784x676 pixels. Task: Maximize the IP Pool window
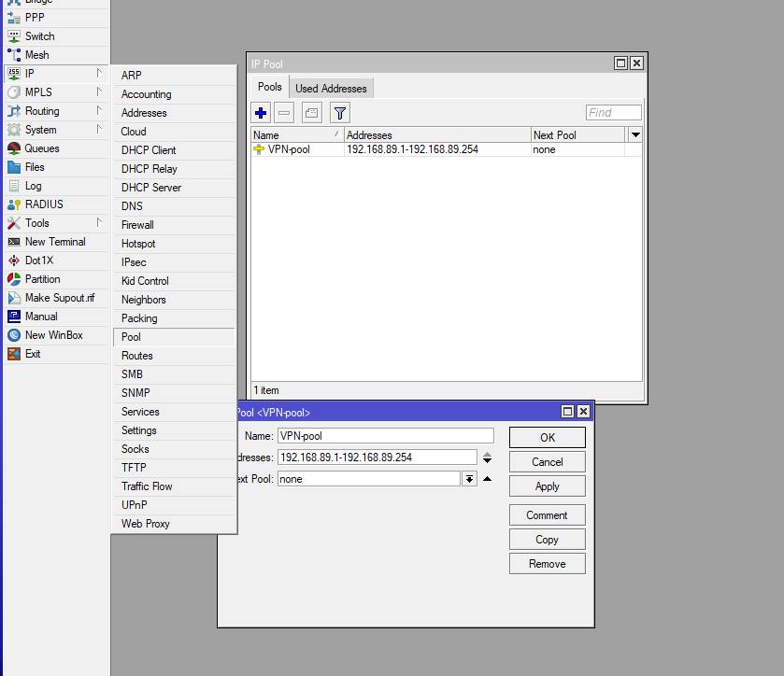click(620, 63)
